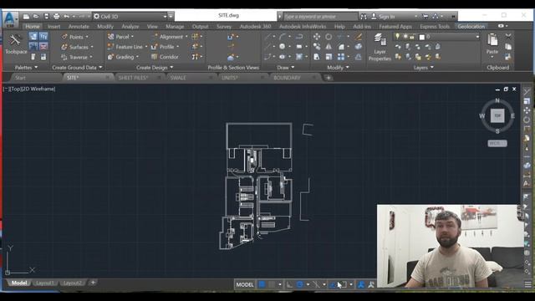
Task: Open the SHEET PILES drawing tab
Action: [x=133, y=78]
